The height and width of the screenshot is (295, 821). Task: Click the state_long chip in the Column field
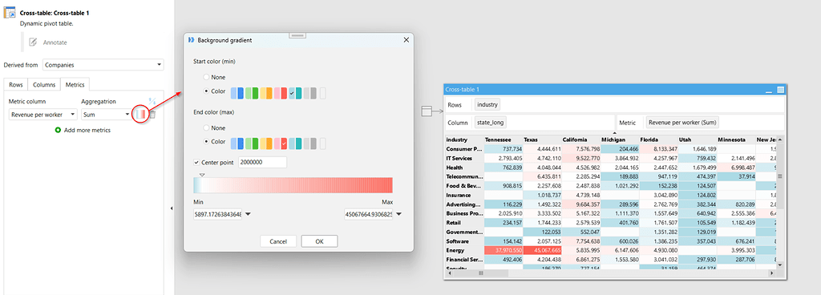point(491,123)
